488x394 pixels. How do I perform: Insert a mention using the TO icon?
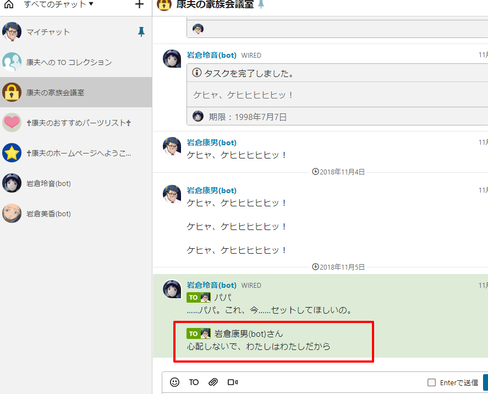194,382
